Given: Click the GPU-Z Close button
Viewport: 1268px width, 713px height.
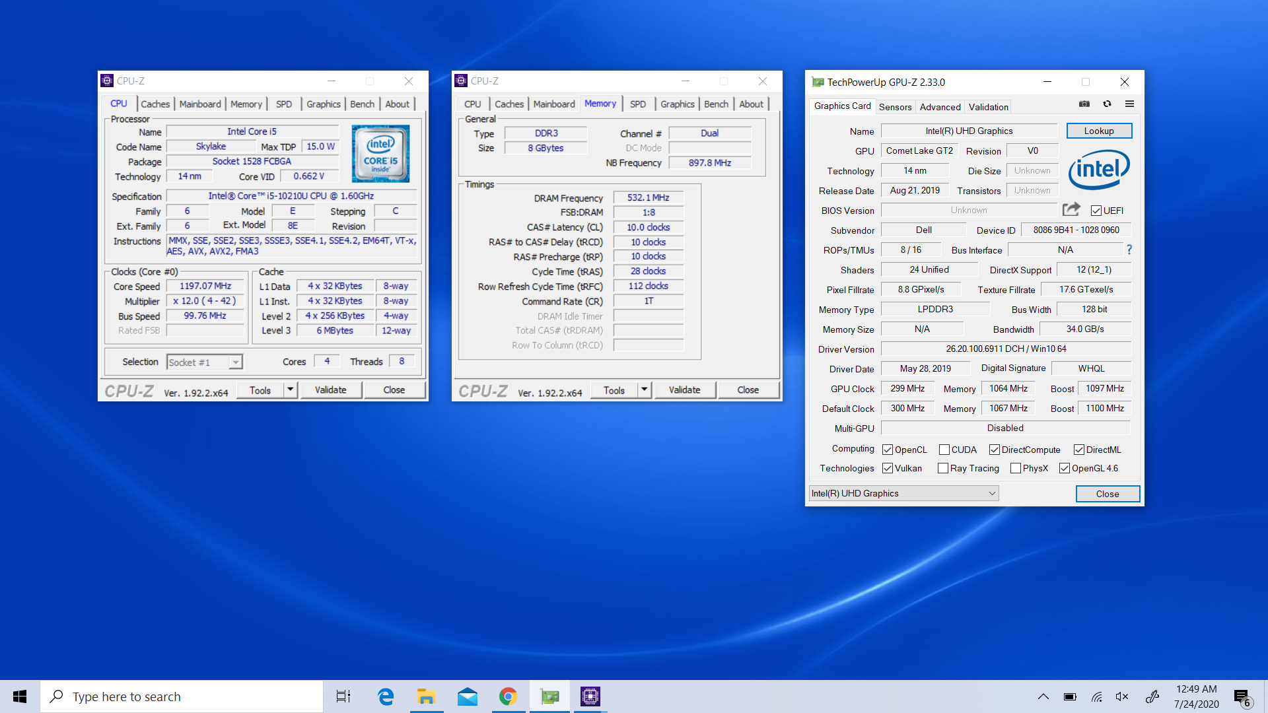Looking at the screenshot, I should (1108, 494).
